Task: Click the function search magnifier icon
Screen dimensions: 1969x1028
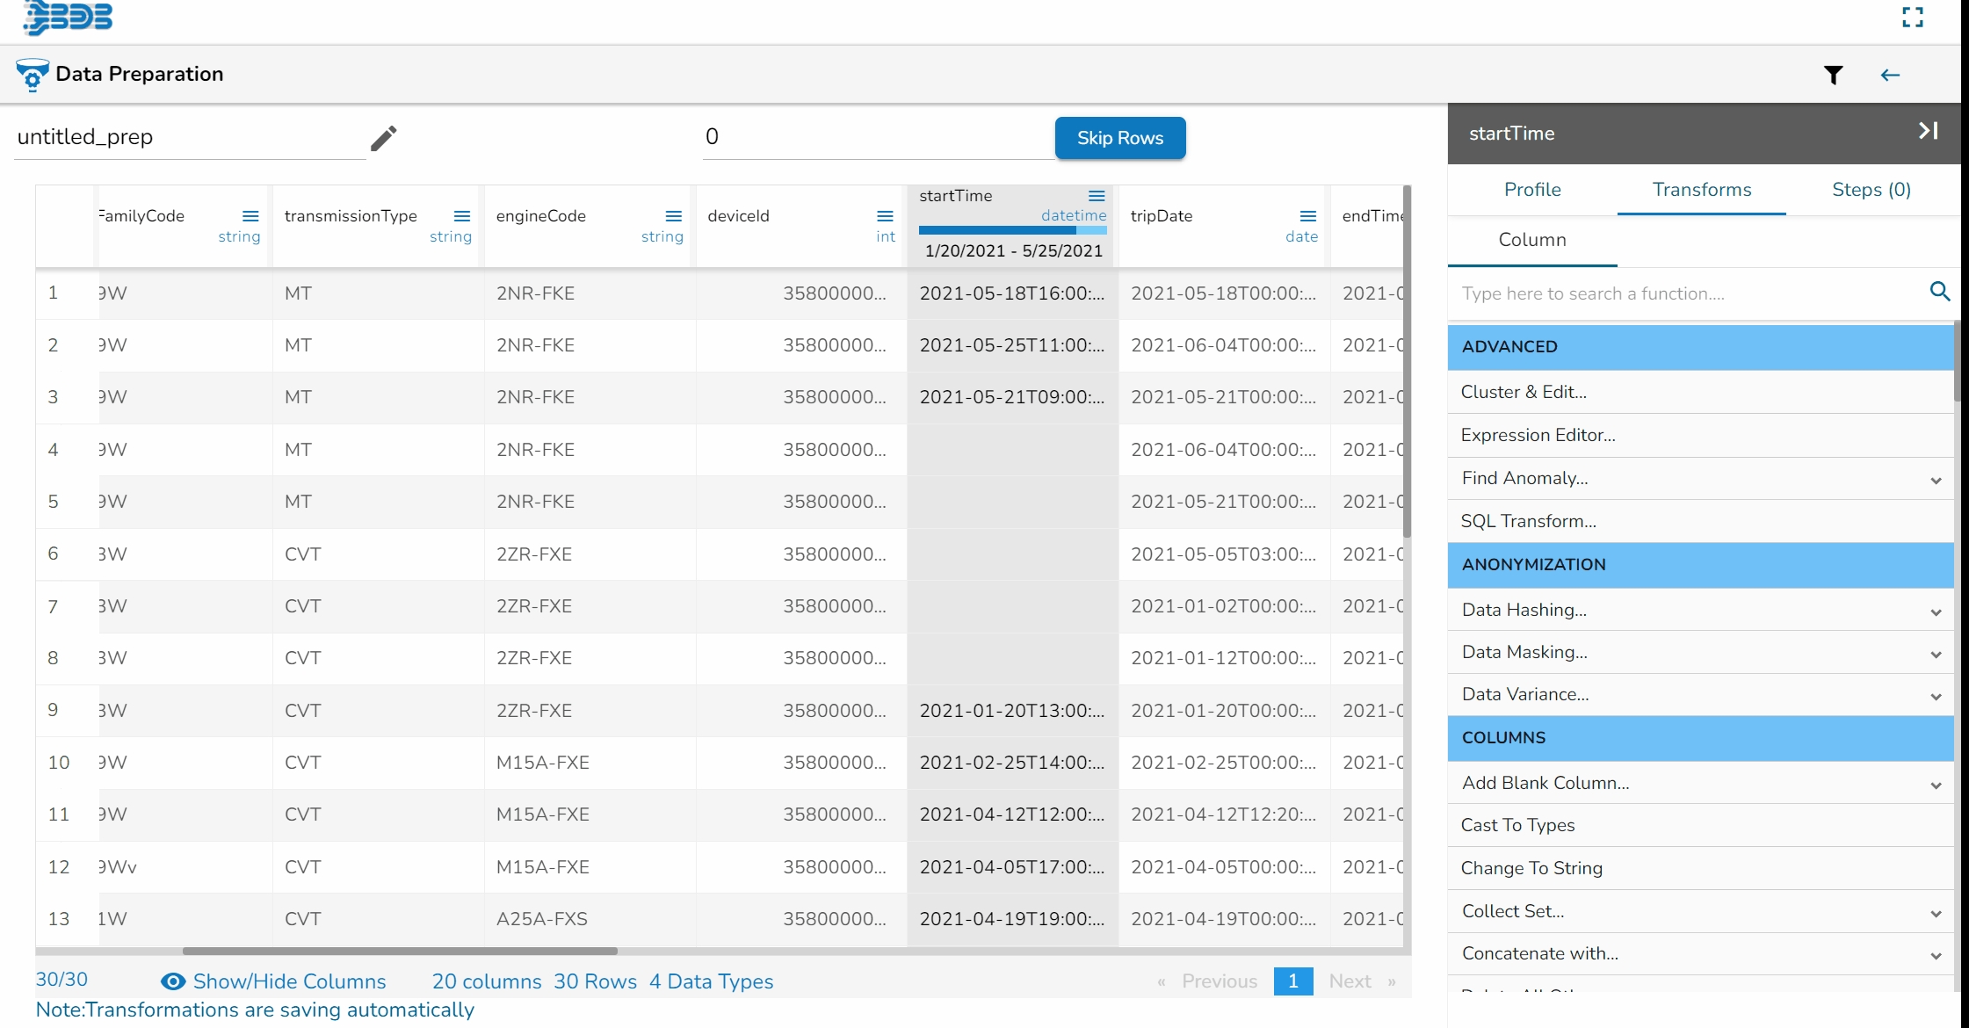Action: pos(1940,292)
